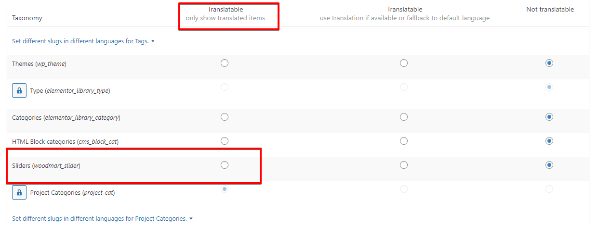Image resolution: width=598 pixels, height=226 pixels.
Task: Click the lock icon beside Project Categories
Action: pos(19,192)
